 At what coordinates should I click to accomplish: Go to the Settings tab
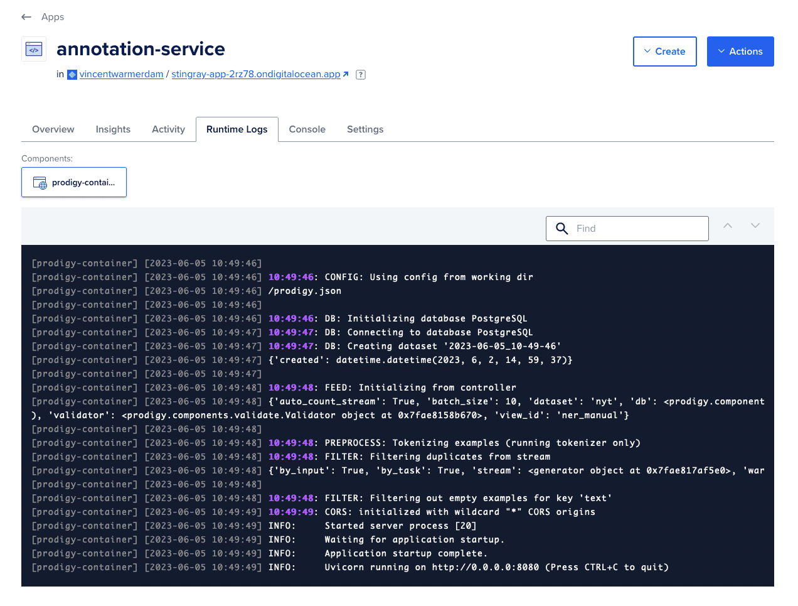[365, 129]
